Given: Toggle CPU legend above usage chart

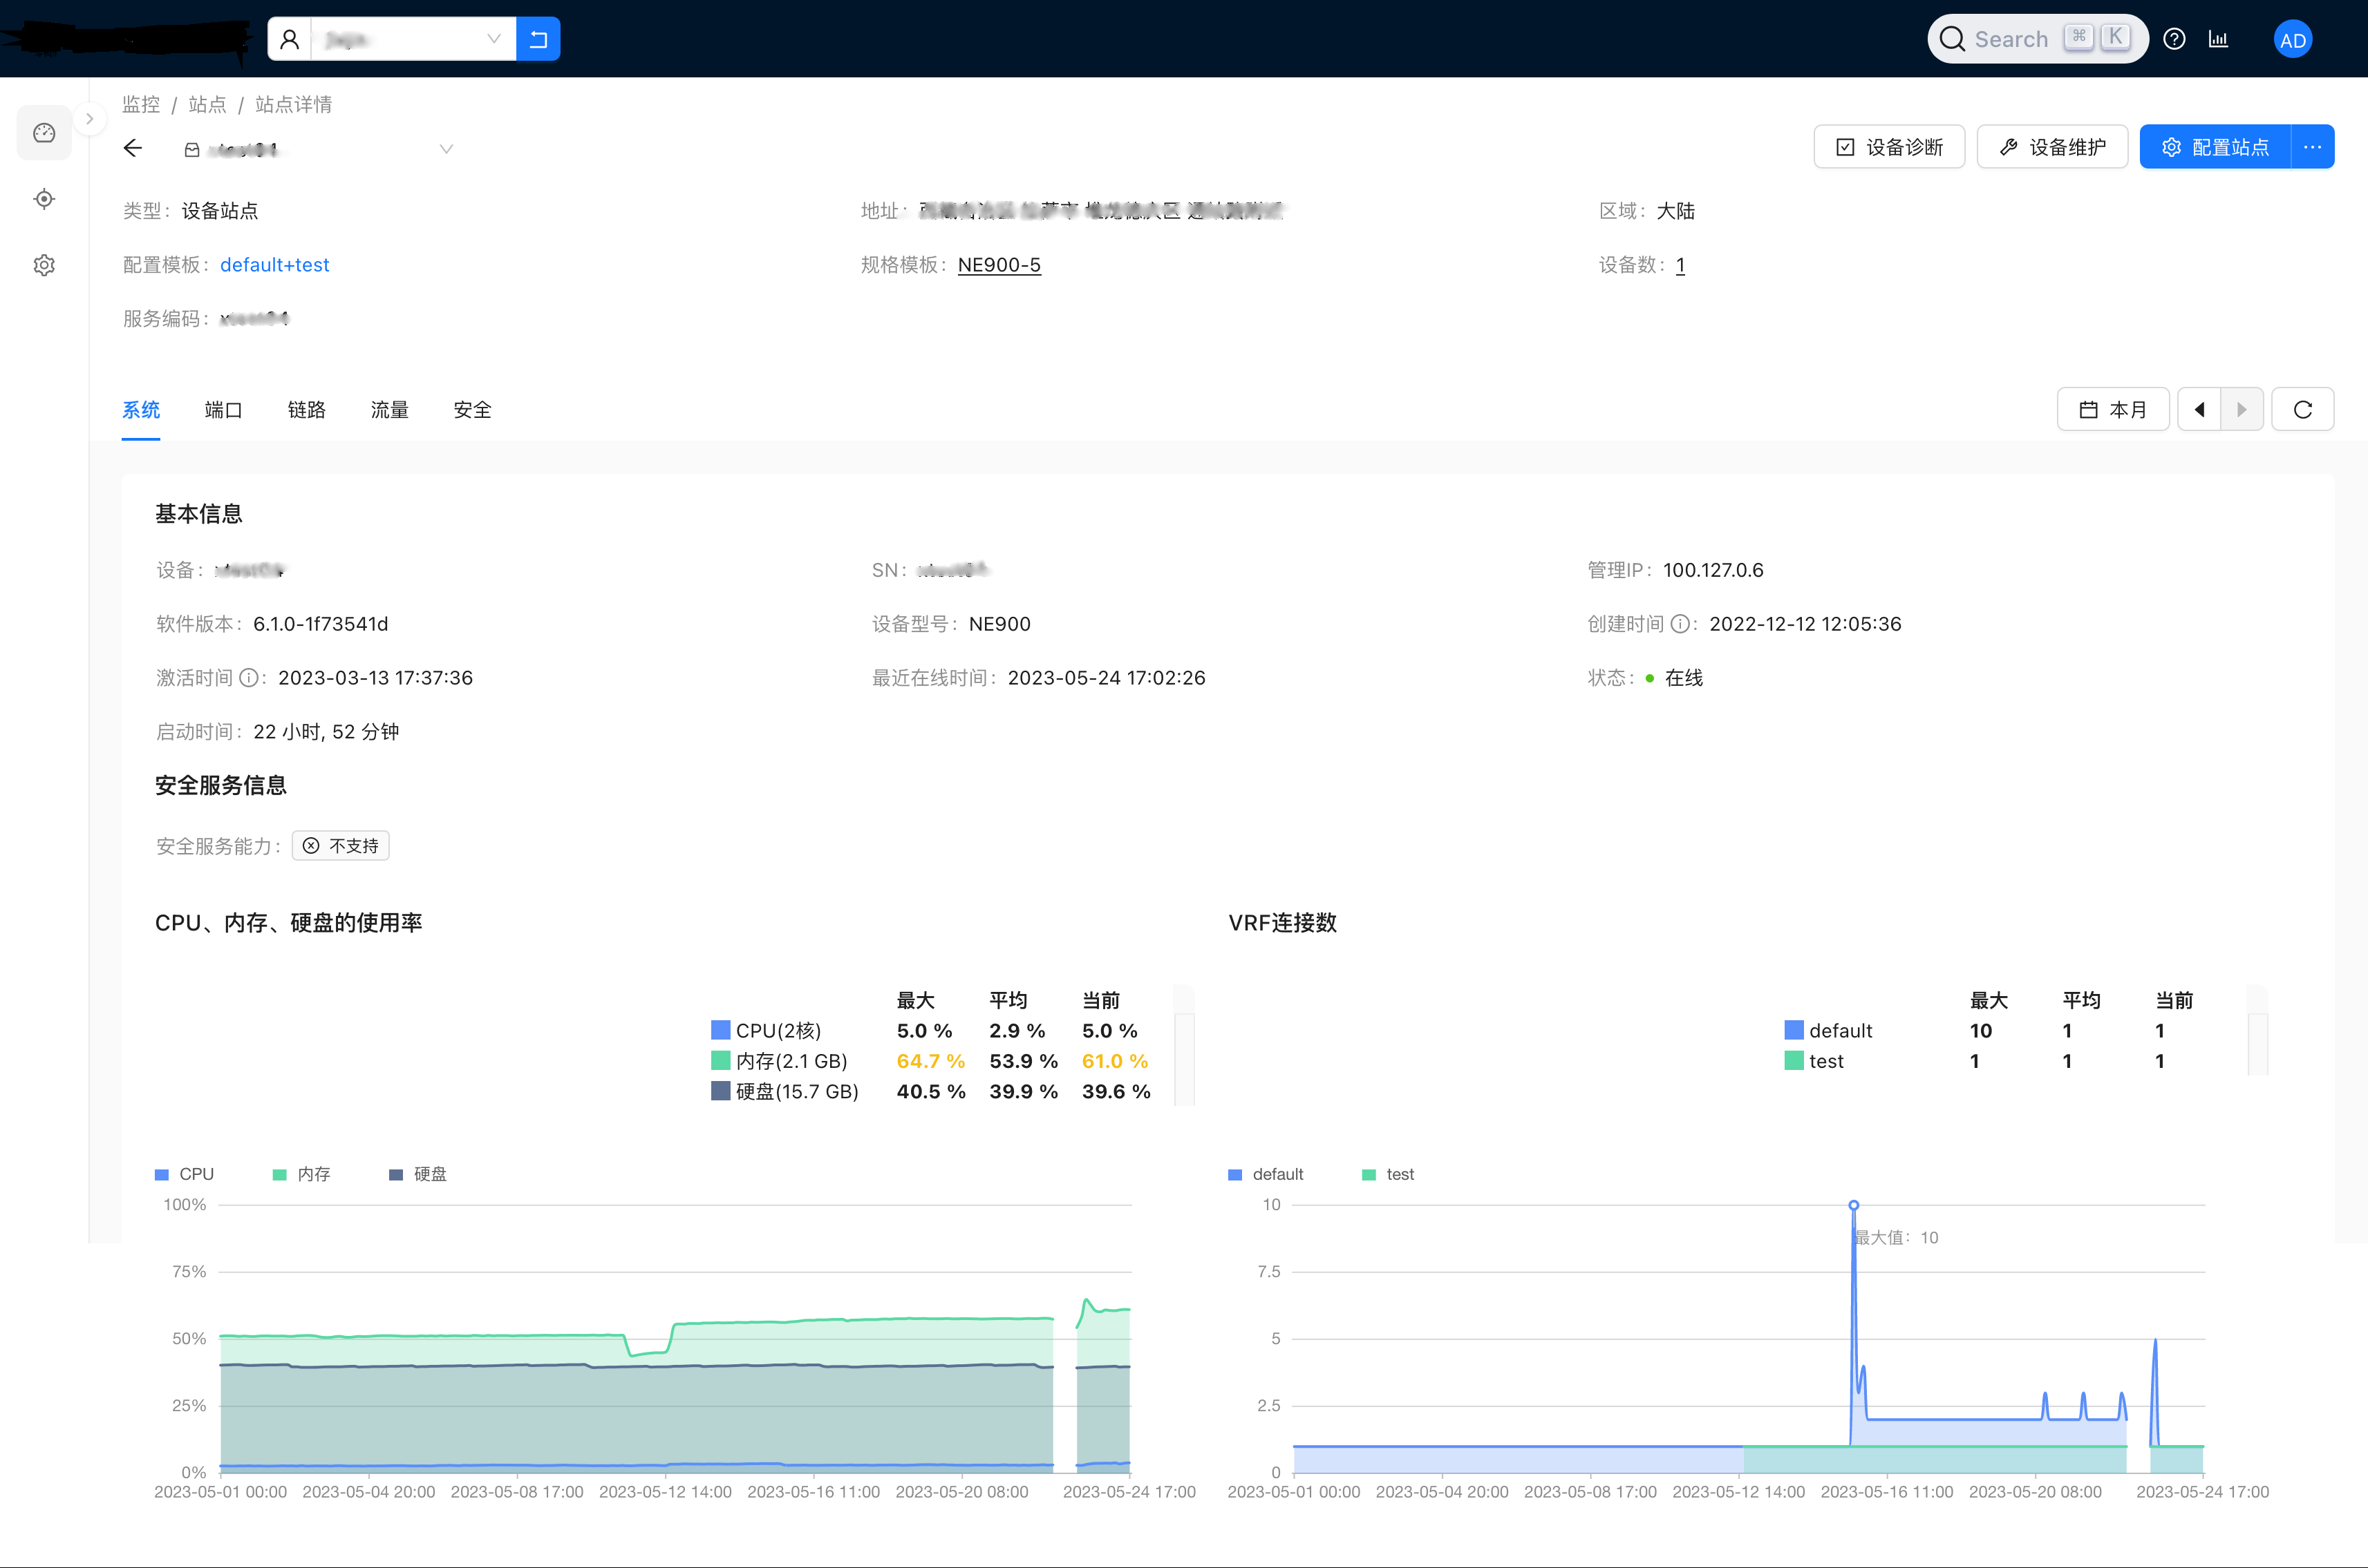Looking at the screenshot, I should 185,1174.
